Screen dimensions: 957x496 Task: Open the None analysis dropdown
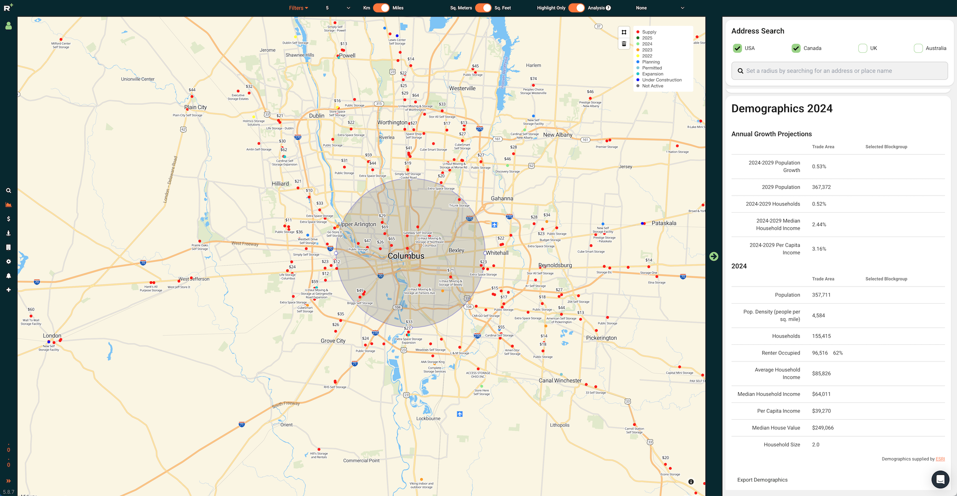pos(660,8)
